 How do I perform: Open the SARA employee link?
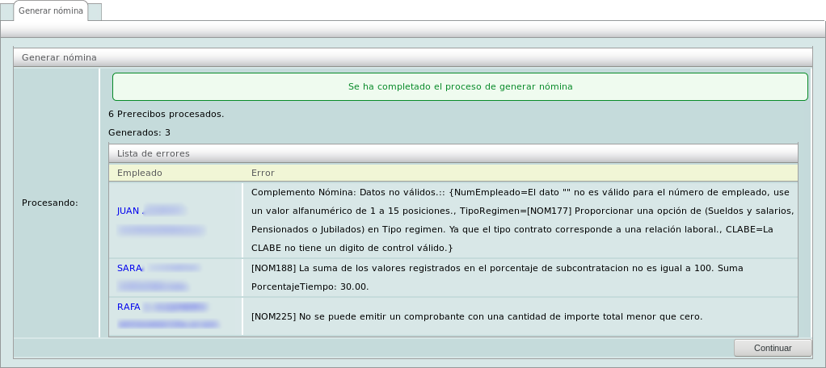(x=129, y=268)
